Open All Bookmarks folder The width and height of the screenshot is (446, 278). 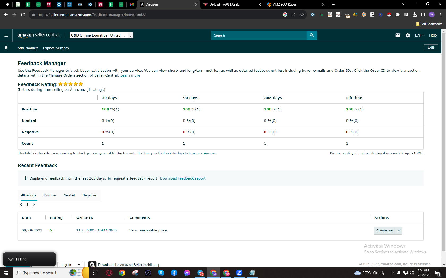(429, 24)
